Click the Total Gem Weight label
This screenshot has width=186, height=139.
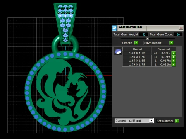click(x=126, y=34)
